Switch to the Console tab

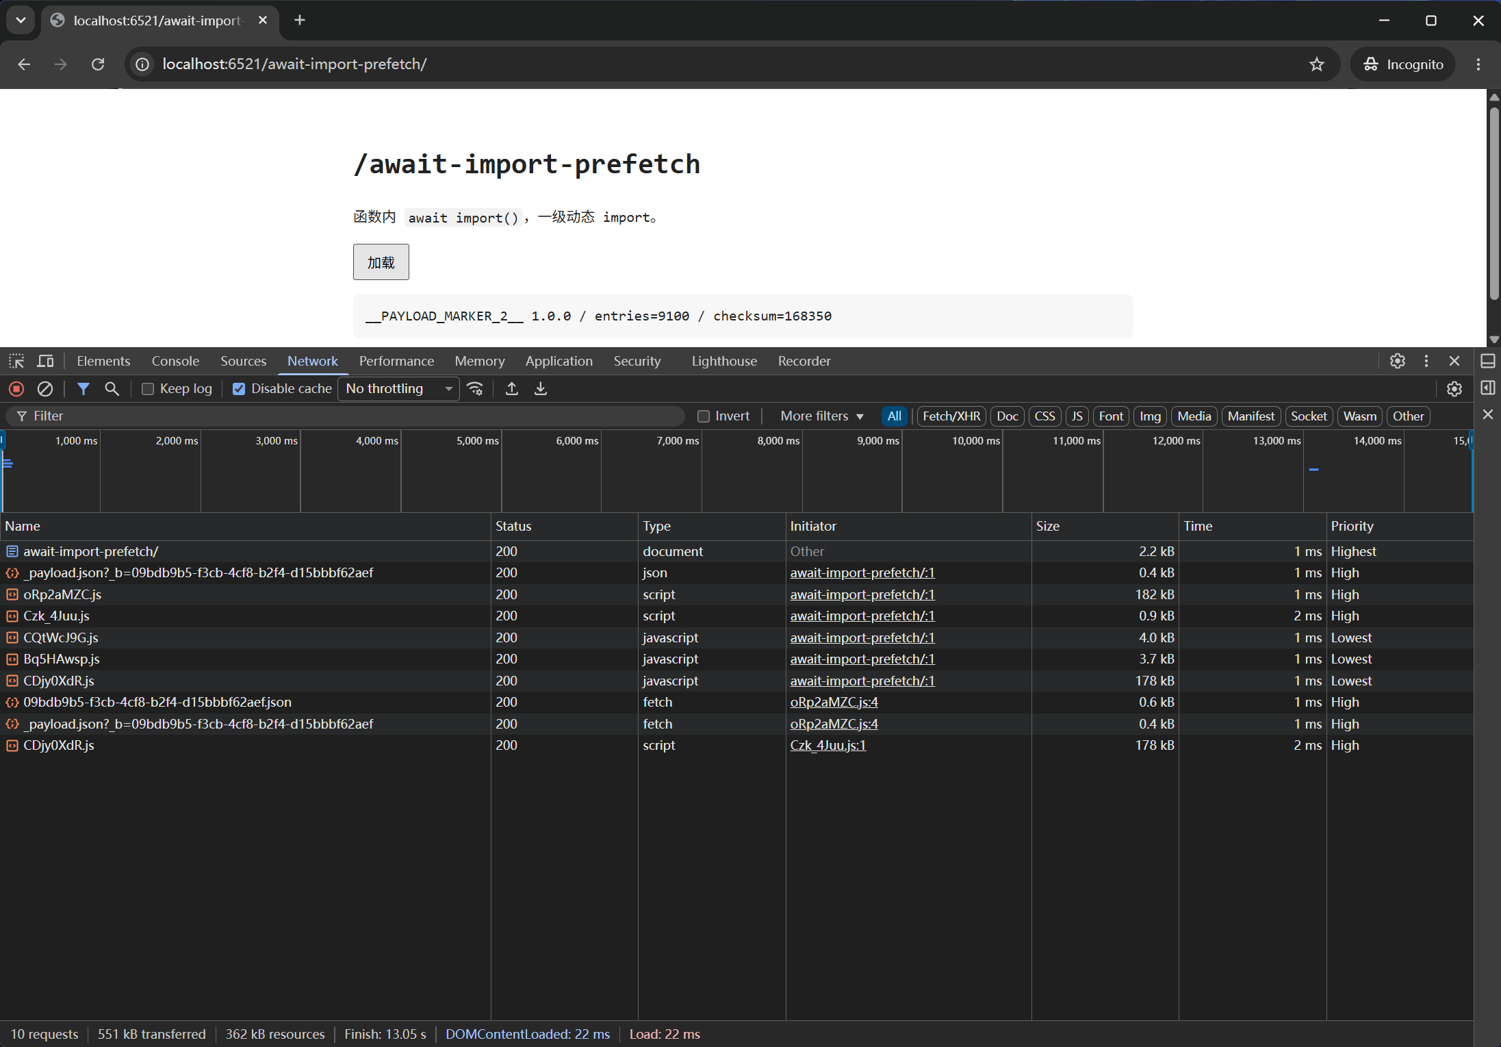(x=175, y=361)
